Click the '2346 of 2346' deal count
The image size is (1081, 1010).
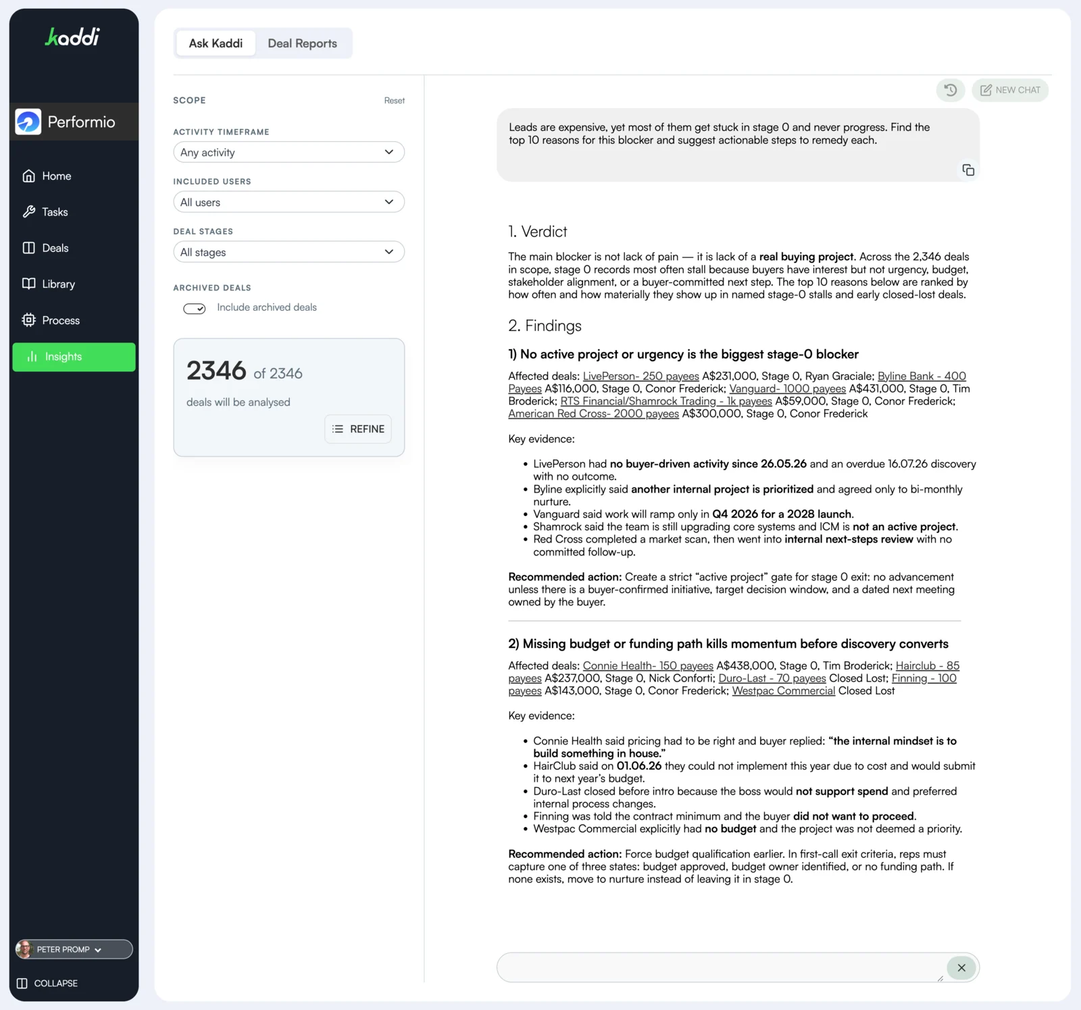[244, 371]
